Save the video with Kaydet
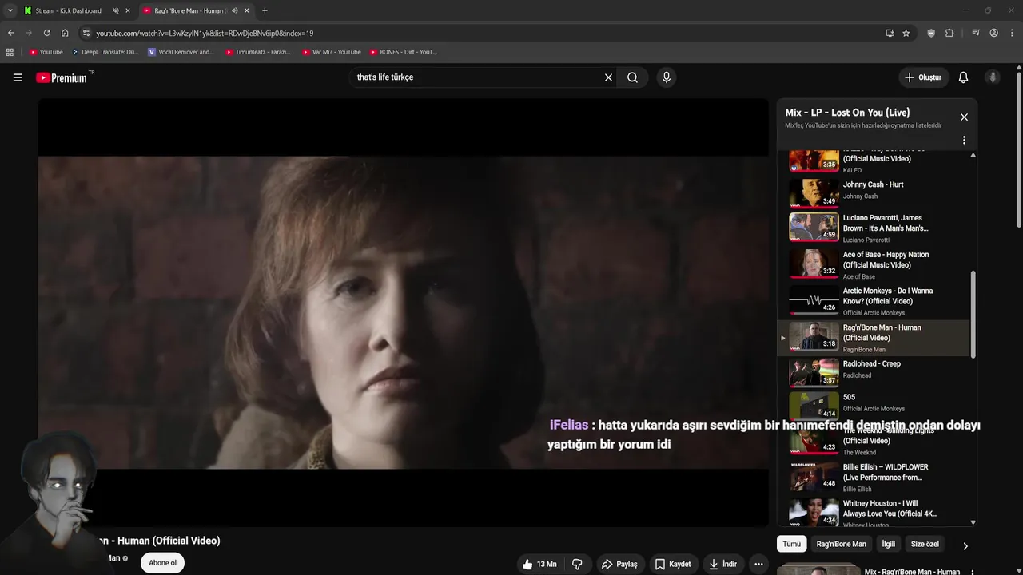Viewport: 1023px width, 575px height. coord(672,564)
